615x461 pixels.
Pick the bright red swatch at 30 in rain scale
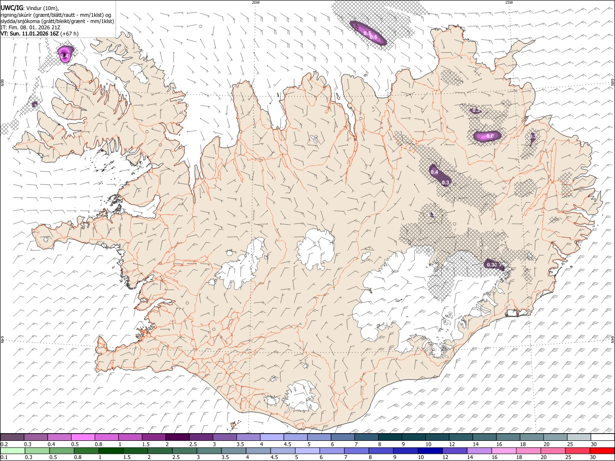602,450
